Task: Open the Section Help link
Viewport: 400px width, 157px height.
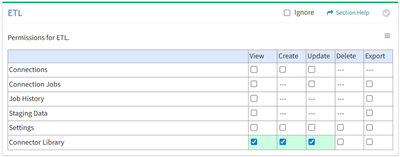Action: point(352,13)
